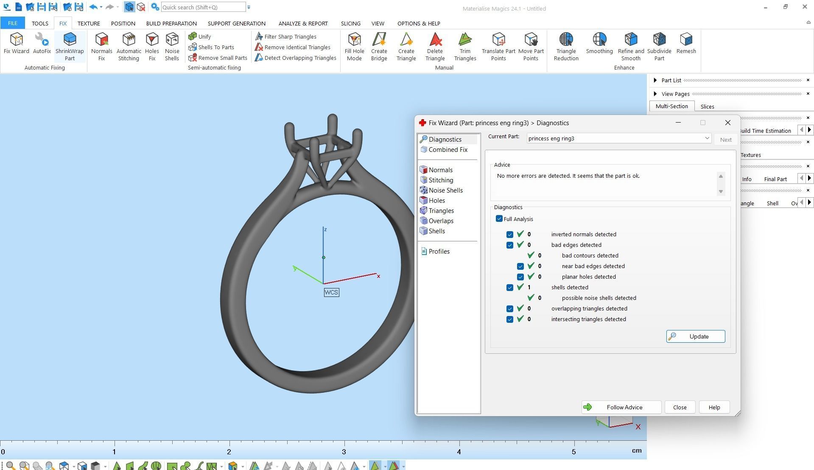Select Filter Sharp Triangles

[285, 36]
